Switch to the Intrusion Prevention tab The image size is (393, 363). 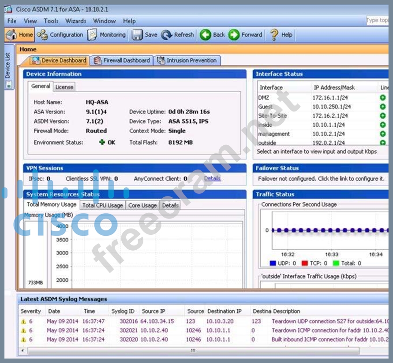coord(187,60)
